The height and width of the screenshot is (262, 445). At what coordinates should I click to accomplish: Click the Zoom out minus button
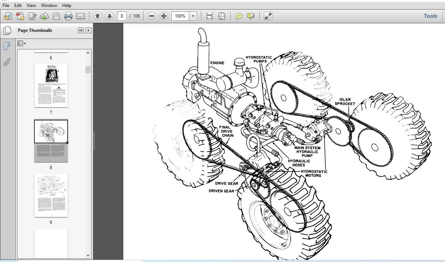[x=152, y=16]
